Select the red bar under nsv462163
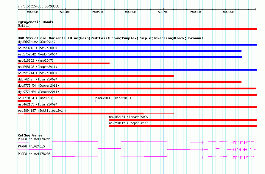The image size is (265, 174). [137, 107]
